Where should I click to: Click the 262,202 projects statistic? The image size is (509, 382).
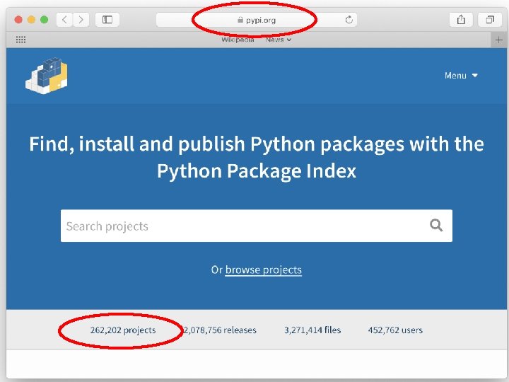[123, 330]
